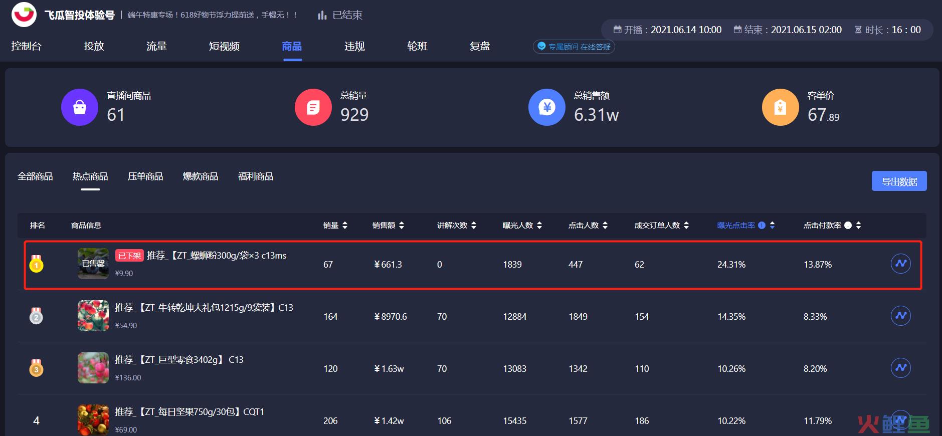Open trend chart icon for 牛转乾坤大礼包 row
Image resolution: width=942 pixels, height=436 pixels.
[901, 316]
